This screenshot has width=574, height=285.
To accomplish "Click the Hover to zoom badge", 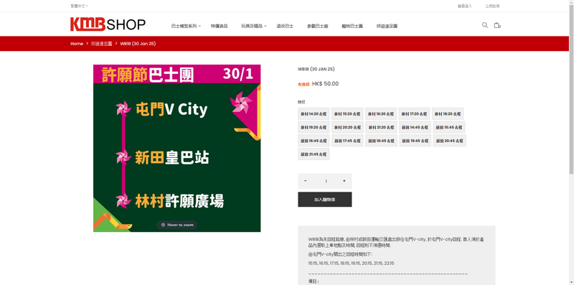I will [x=177, y=225].
